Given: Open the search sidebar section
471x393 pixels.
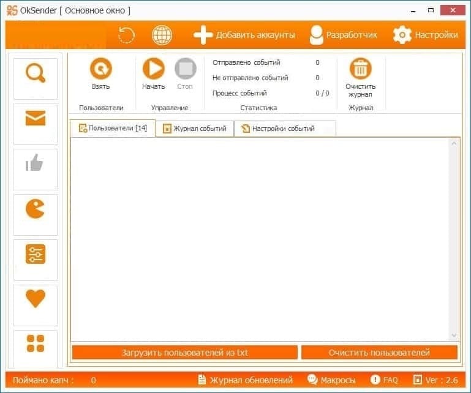Looking at the screenshot, I should click(x=36, y=78).
